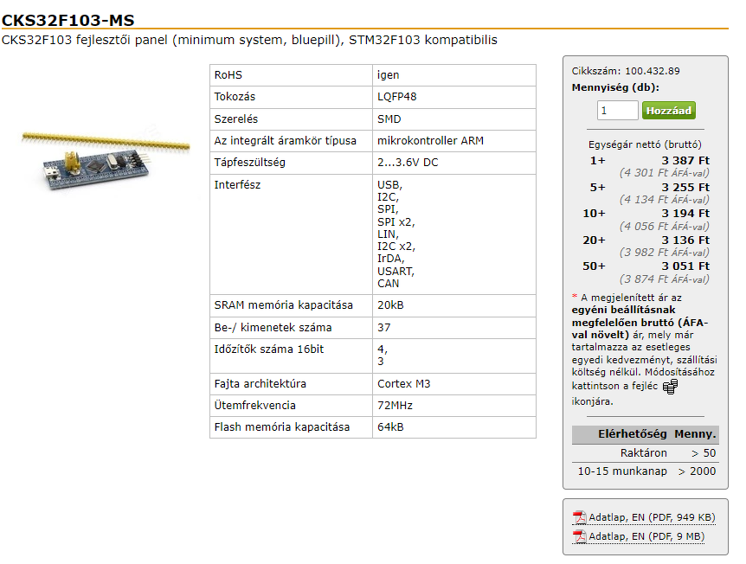The image size is (746, 564).
Task: Click the gross price '4 301 Ft ÁFÁ-val'
Action: tap(664, 173)
